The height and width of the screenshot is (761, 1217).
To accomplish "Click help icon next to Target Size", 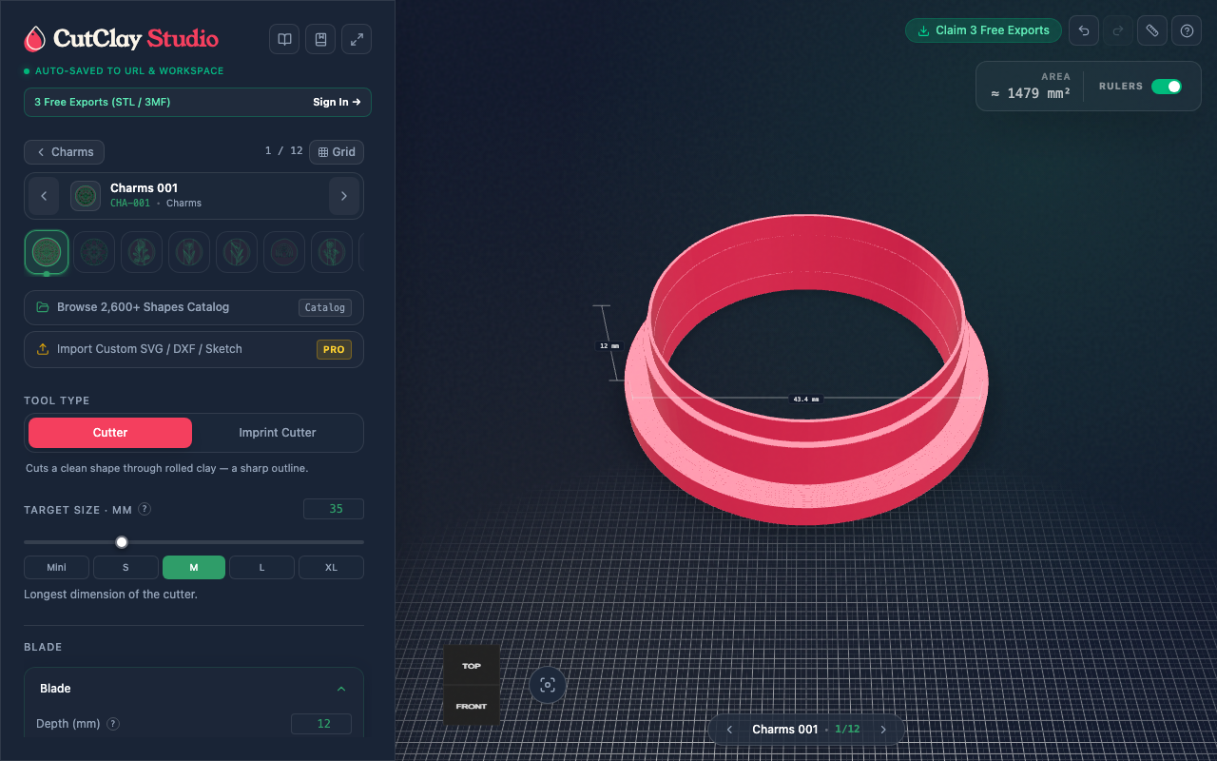I will pyautogui.click(x=145, y=509).
